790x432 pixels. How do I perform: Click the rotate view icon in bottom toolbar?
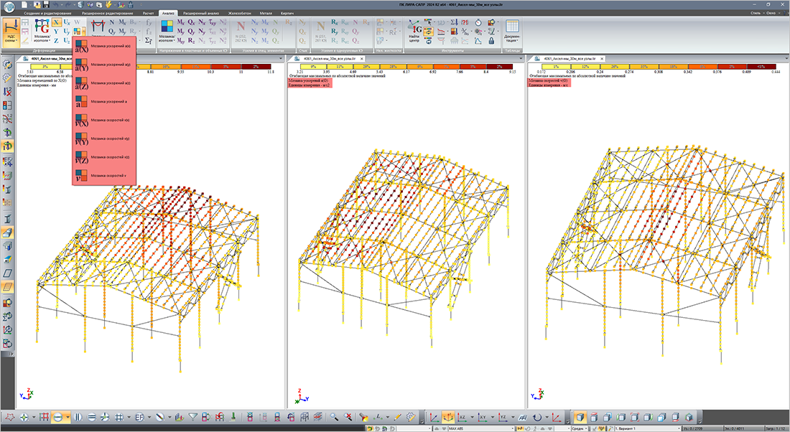[537, 418]
